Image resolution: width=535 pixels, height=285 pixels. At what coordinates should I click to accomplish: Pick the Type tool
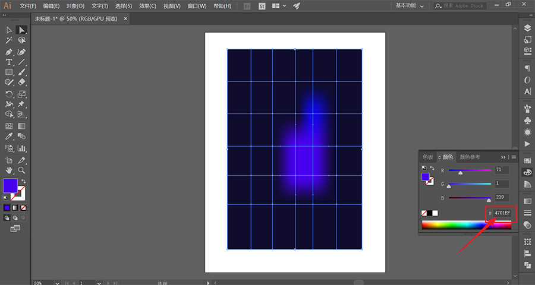click(10, 62)
